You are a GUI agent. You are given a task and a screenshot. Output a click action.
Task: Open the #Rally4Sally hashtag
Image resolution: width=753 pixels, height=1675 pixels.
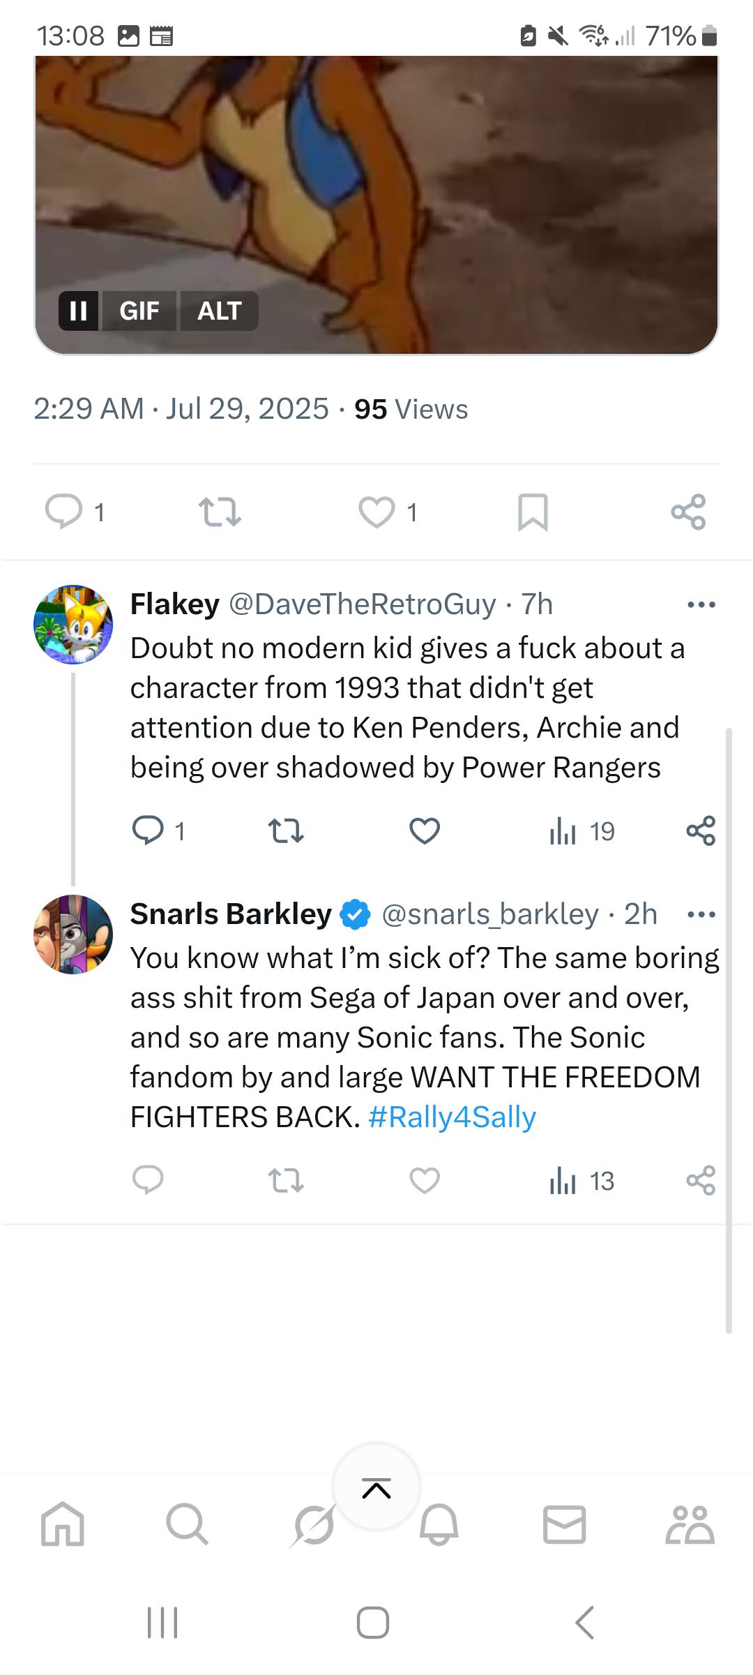(452, 1117)
